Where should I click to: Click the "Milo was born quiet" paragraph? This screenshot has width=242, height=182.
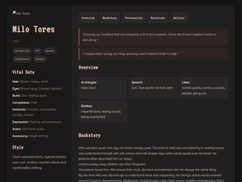pos(151,153)
